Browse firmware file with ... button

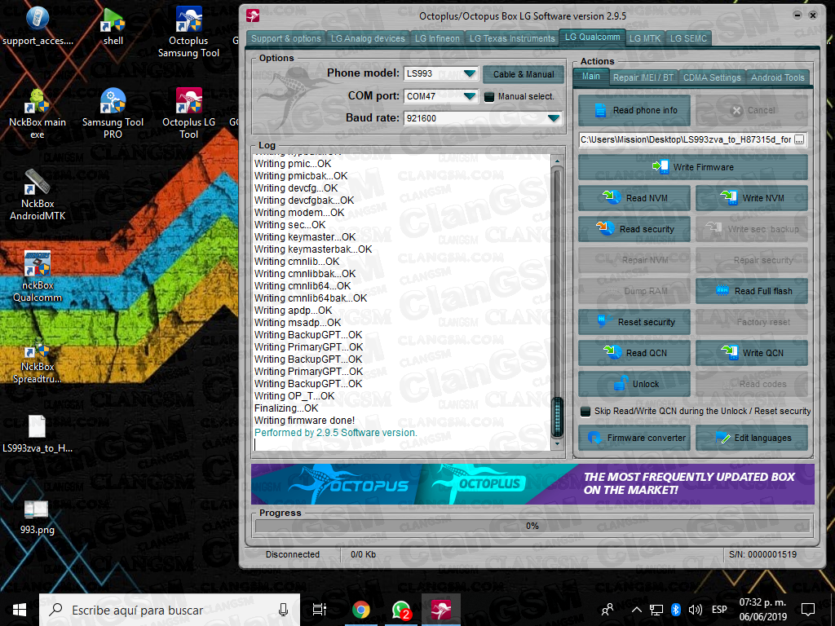(x=799, y=139)
